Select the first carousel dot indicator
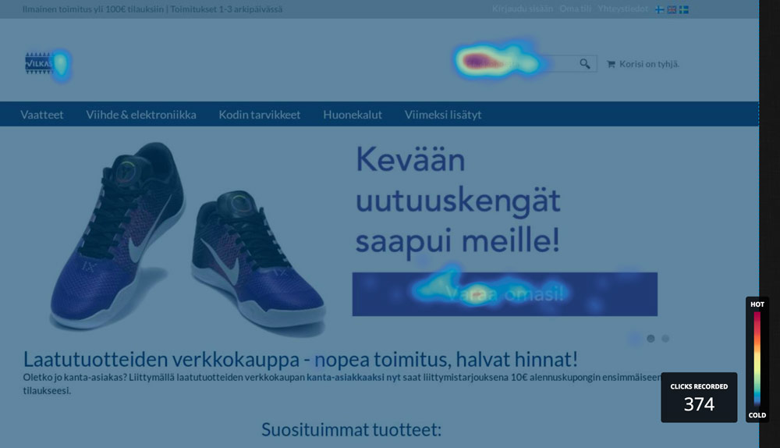Screen dimensions: 780x448 (x=635, y=339)
